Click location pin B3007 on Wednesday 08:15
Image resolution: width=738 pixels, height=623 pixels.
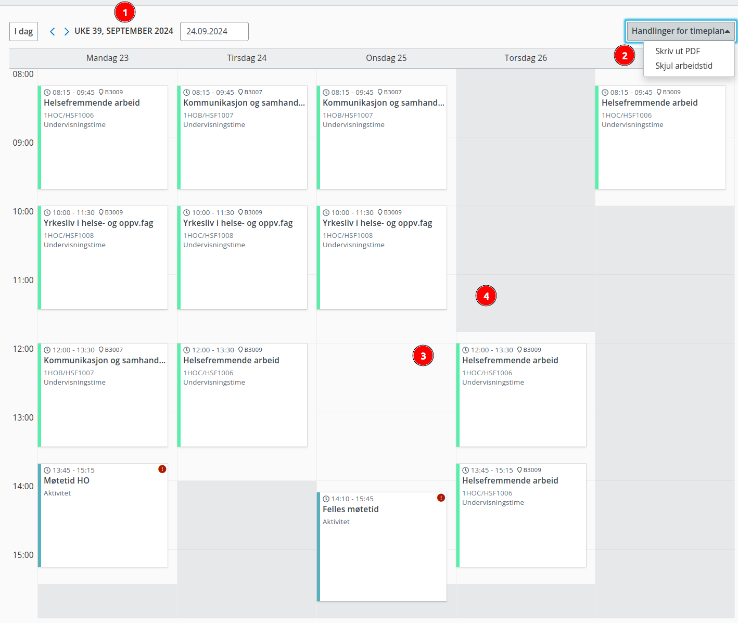pyautogui.click(x=380, y=92)
